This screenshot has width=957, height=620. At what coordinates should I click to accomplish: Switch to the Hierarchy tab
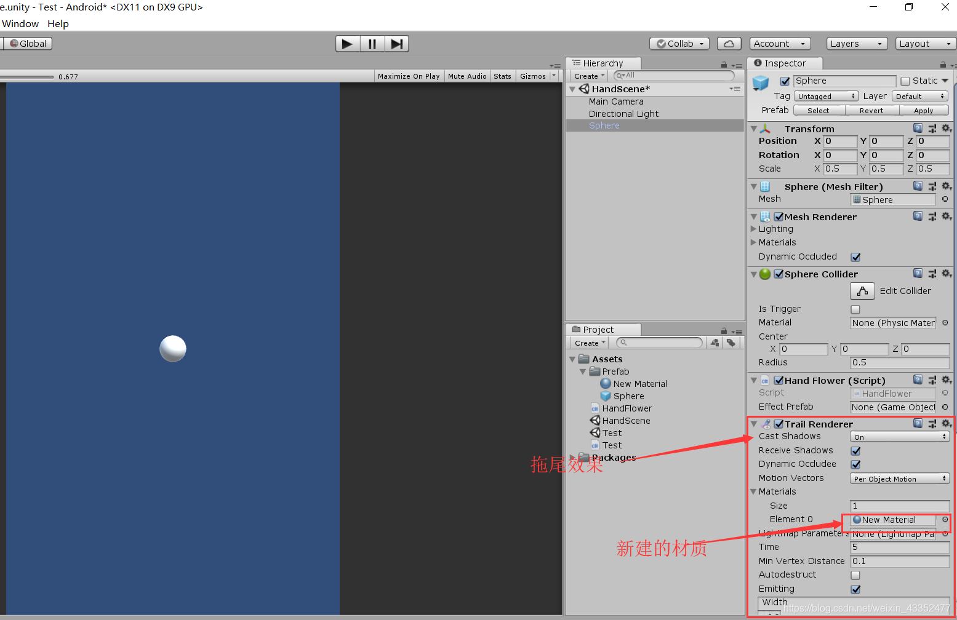click(x=603, y=63)
